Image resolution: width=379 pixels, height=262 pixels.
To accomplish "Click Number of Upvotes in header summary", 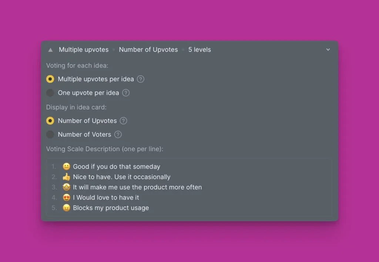I will point(148,50).
